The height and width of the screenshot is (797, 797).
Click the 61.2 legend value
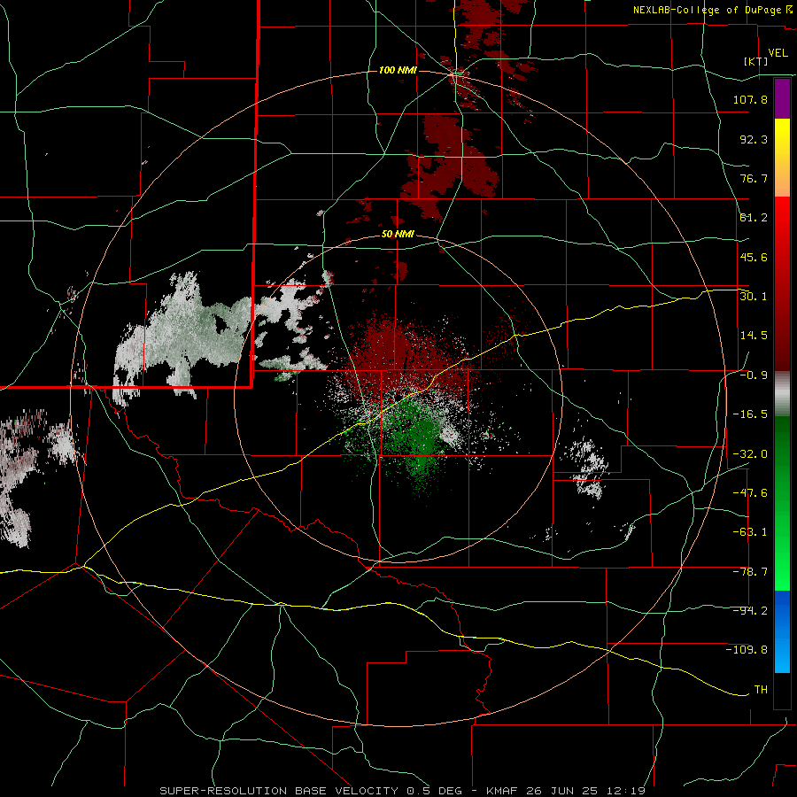point(754,218)
